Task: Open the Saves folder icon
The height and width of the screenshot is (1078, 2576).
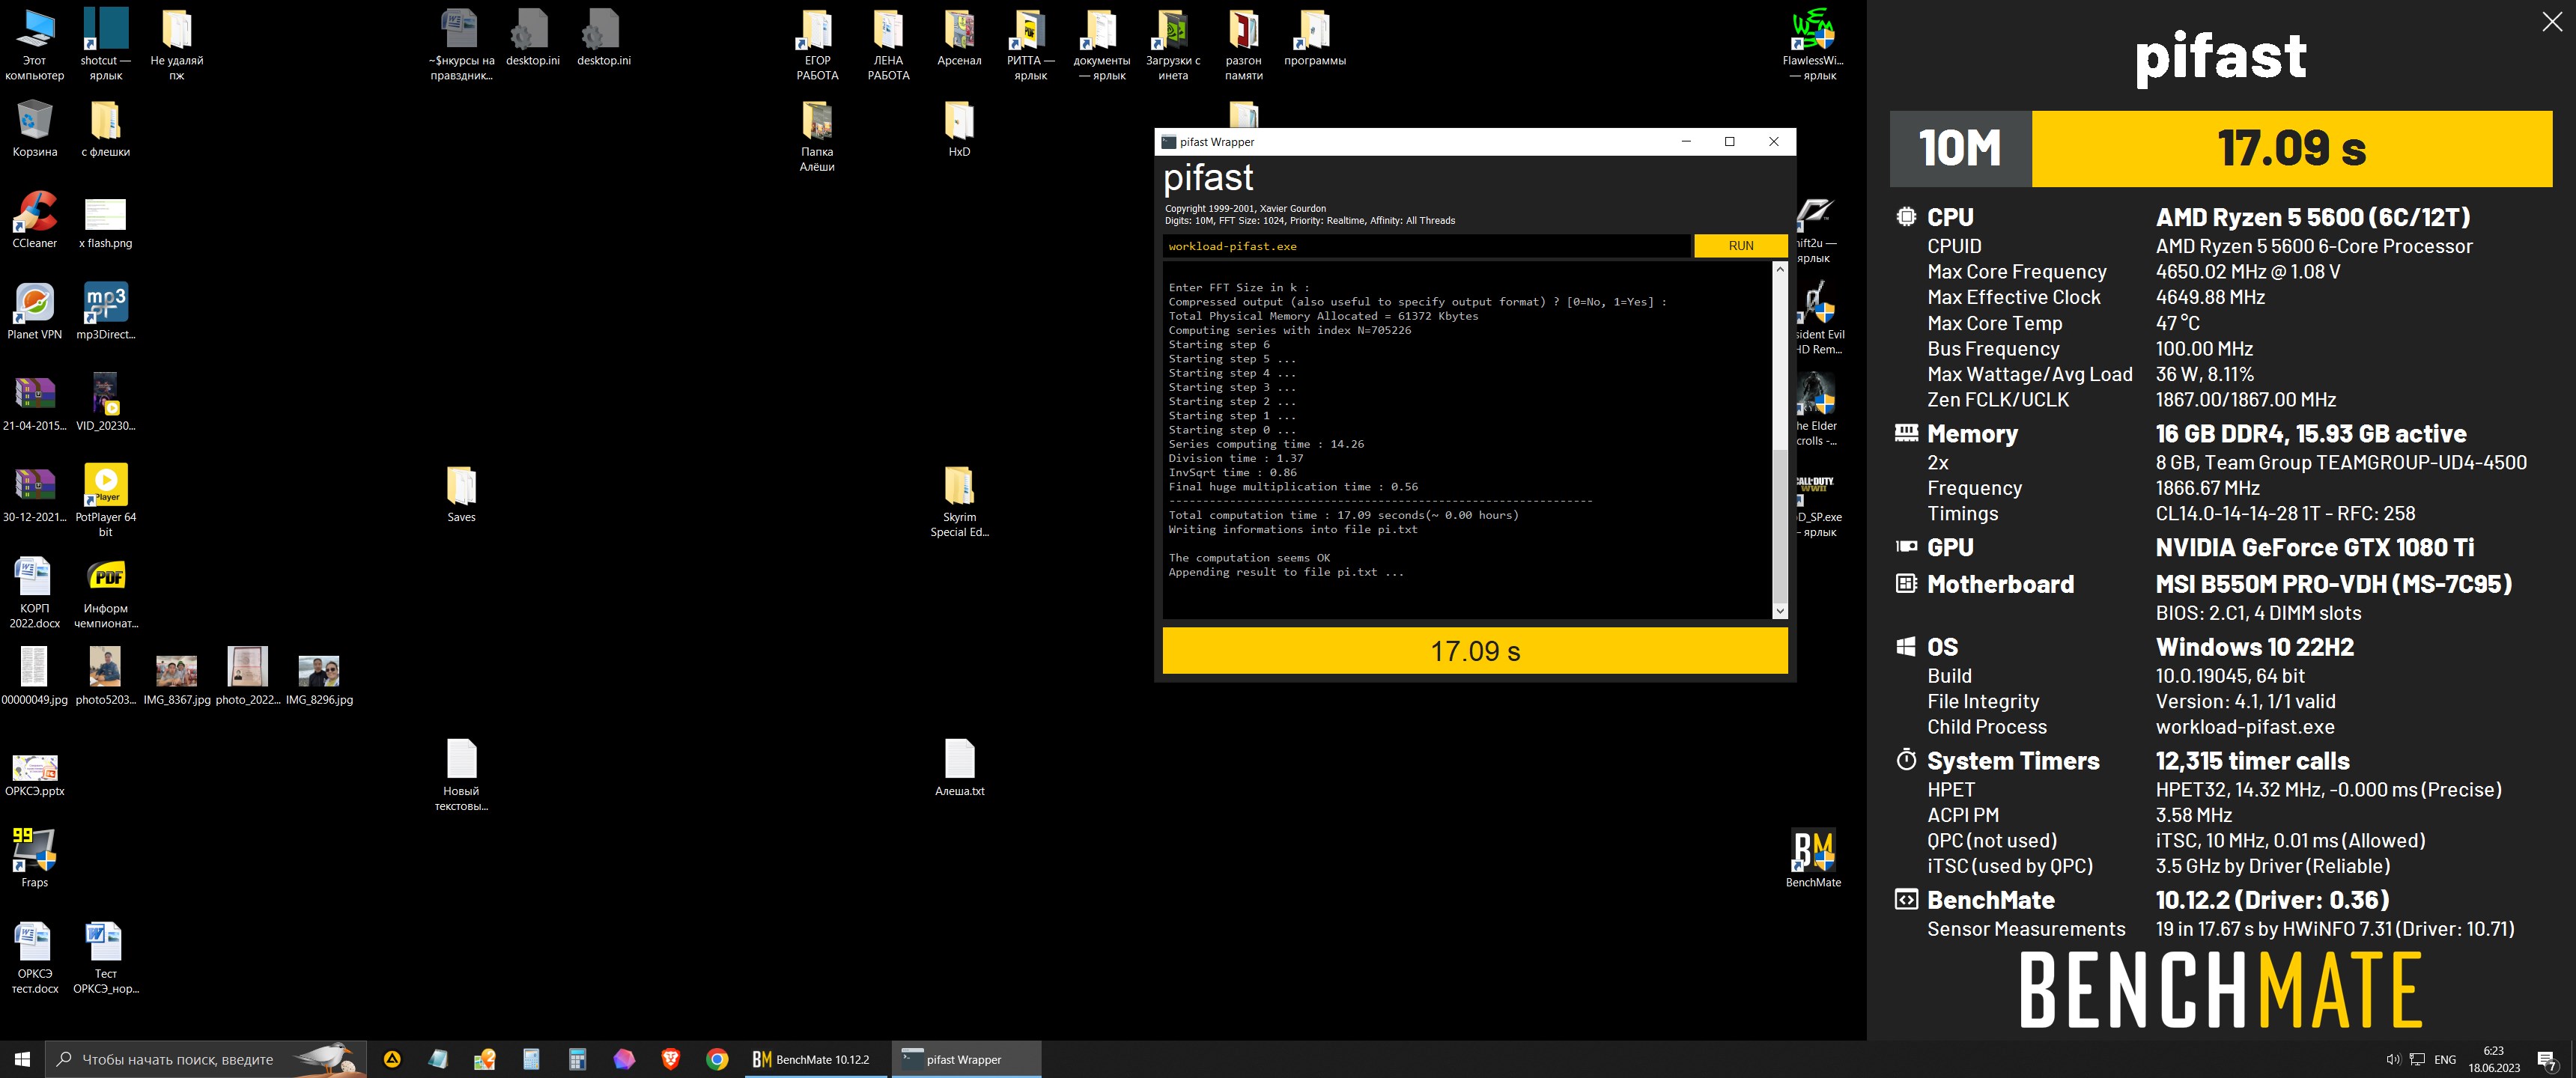Action: coord(461,493)
